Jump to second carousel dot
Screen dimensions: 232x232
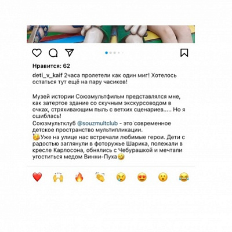coord(111,53)
